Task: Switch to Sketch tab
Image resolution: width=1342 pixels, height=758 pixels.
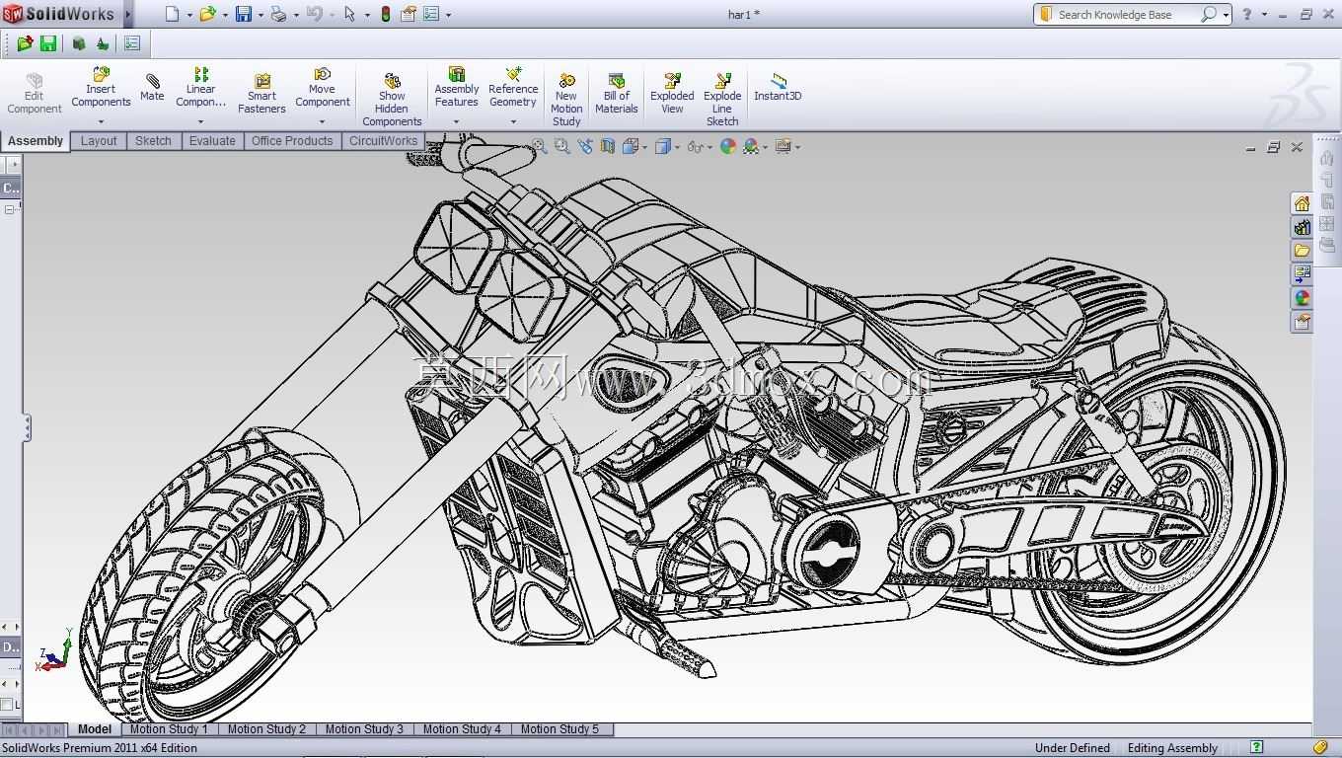Action: coord(153,141)
